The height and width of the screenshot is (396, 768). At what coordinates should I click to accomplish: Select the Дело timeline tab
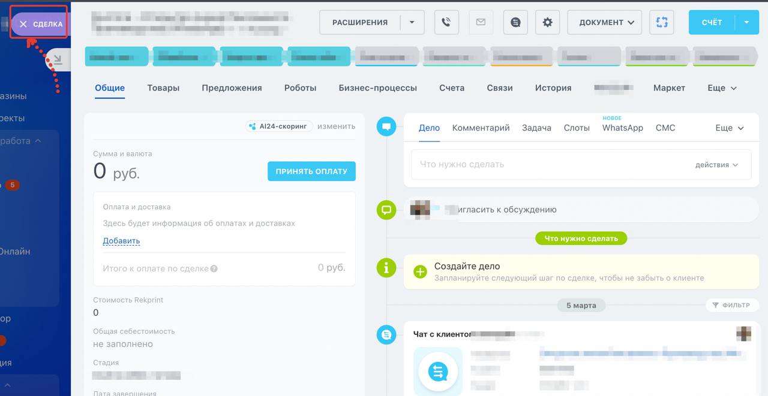[x=429, y=128]
